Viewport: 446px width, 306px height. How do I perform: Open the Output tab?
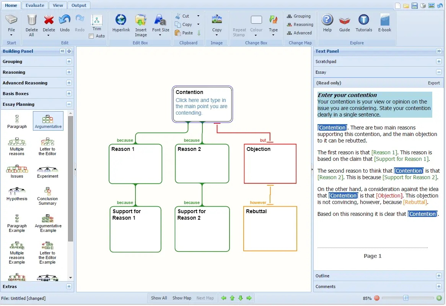(79, 5)
